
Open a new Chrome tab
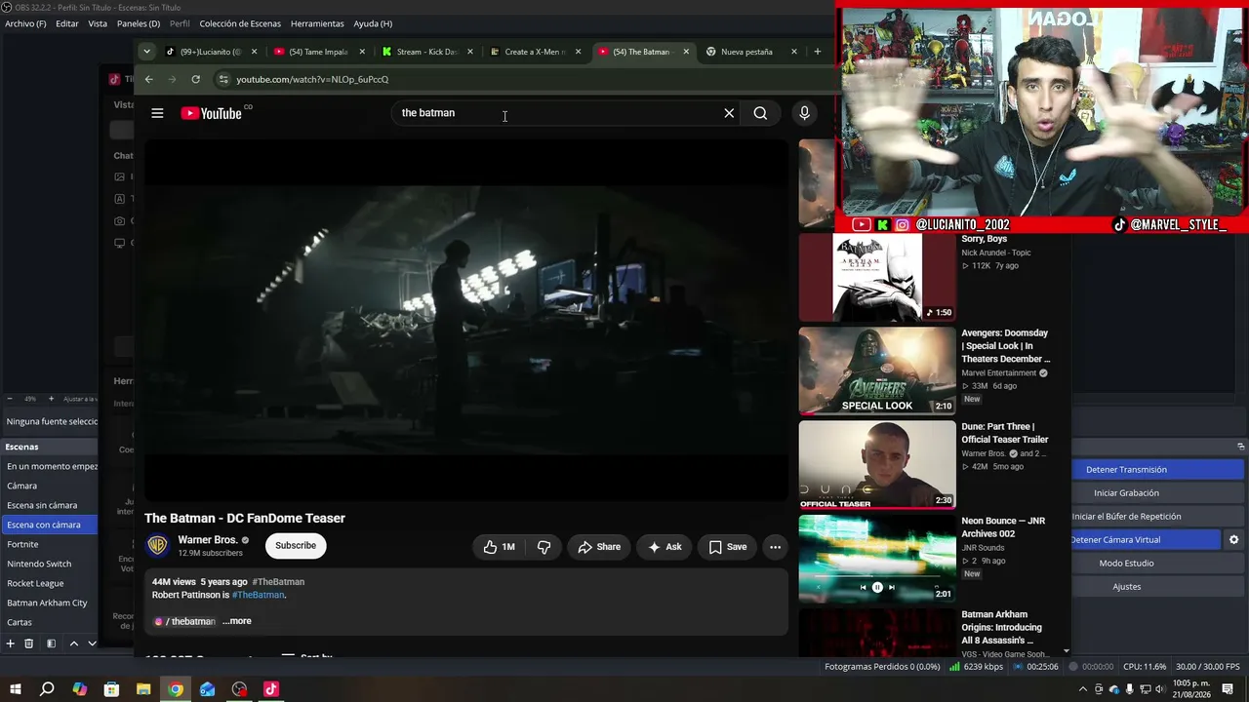pyautogui.click(x=818, y=52)
